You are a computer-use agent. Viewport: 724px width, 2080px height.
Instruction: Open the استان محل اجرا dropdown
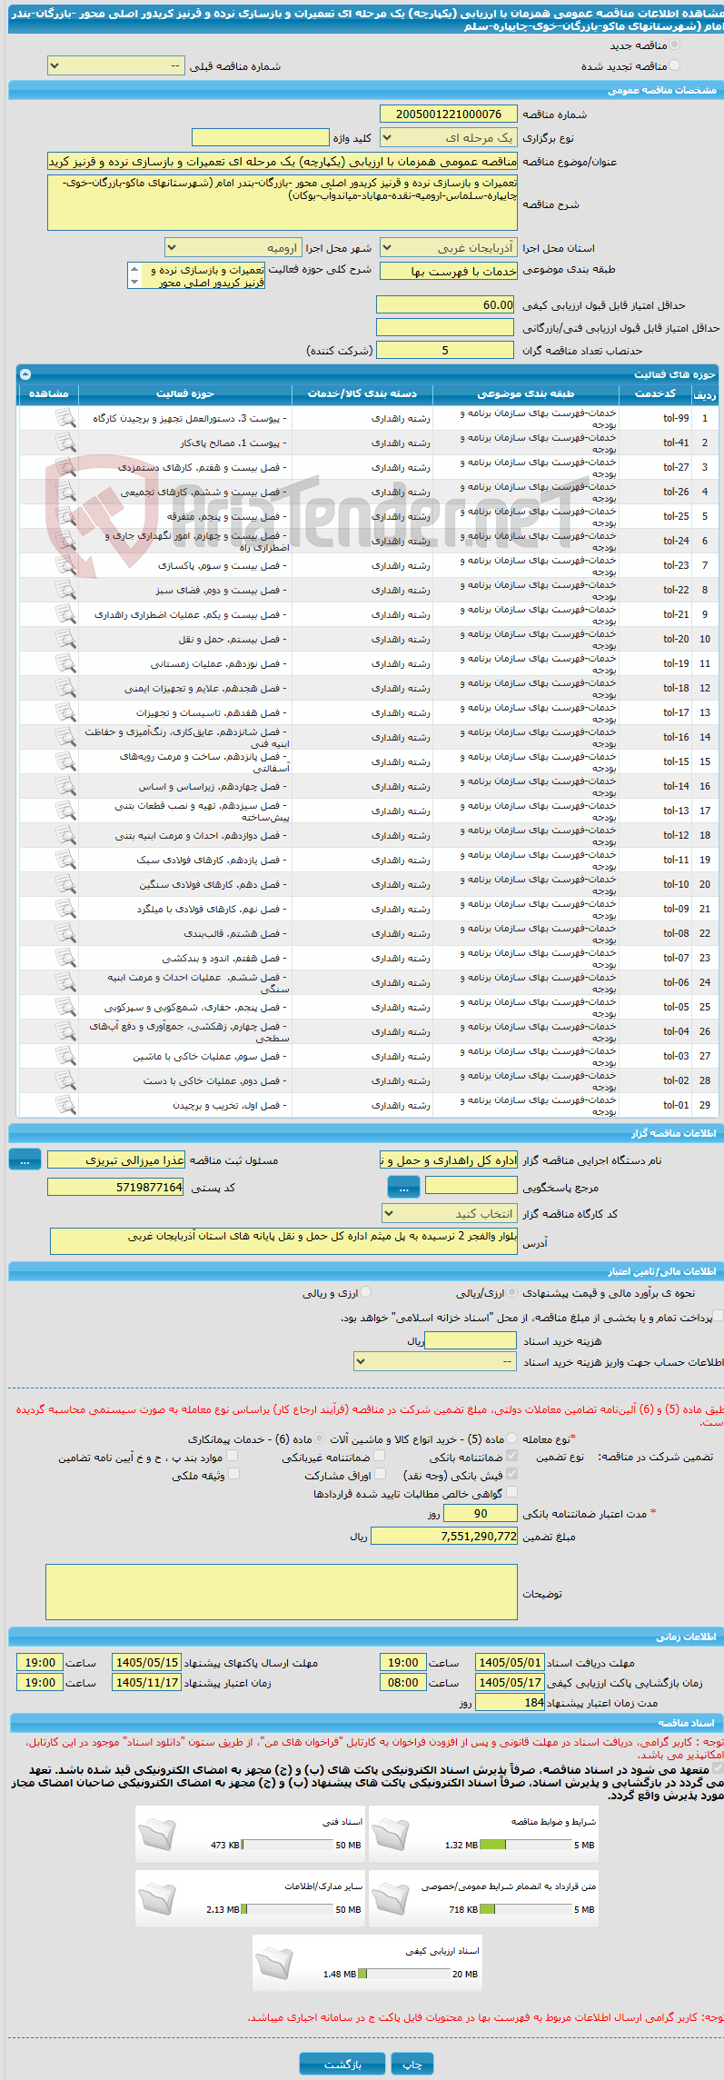click(x=449, y=247)
